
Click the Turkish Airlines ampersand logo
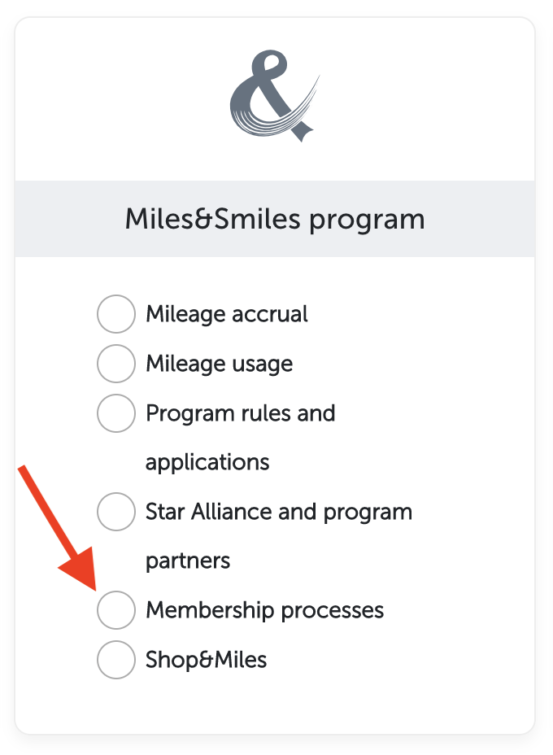pyautogui.click(x=273, y=94)
